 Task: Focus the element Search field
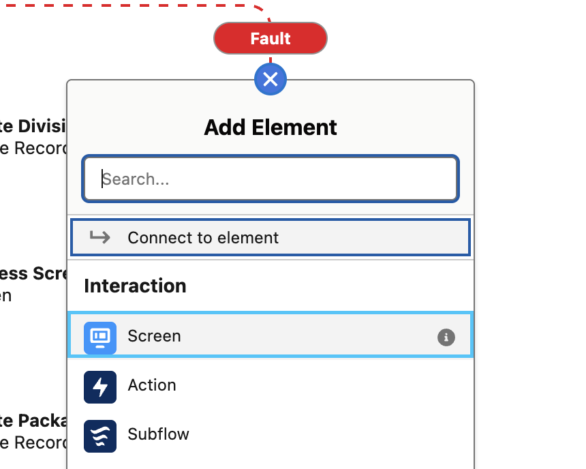click(271, 179)
